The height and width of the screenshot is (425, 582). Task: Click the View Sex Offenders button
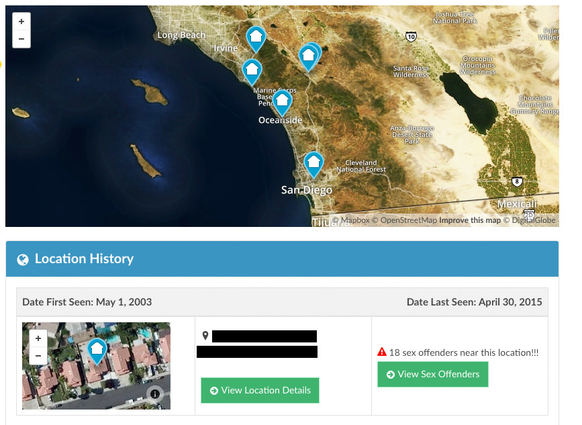tap(432, 374)
